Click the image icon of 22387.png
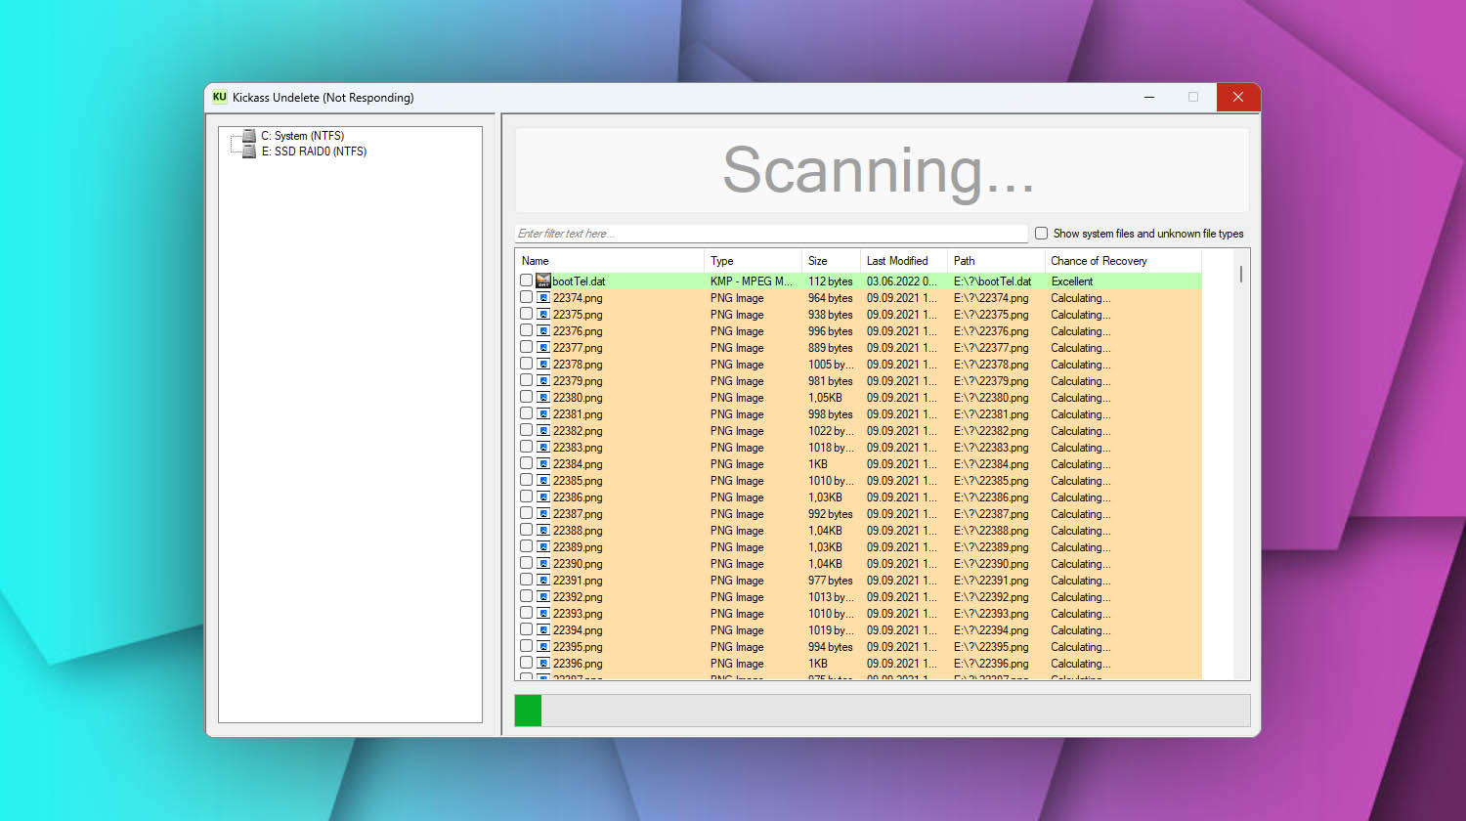 pyautogui.click(x=543, y=513)
